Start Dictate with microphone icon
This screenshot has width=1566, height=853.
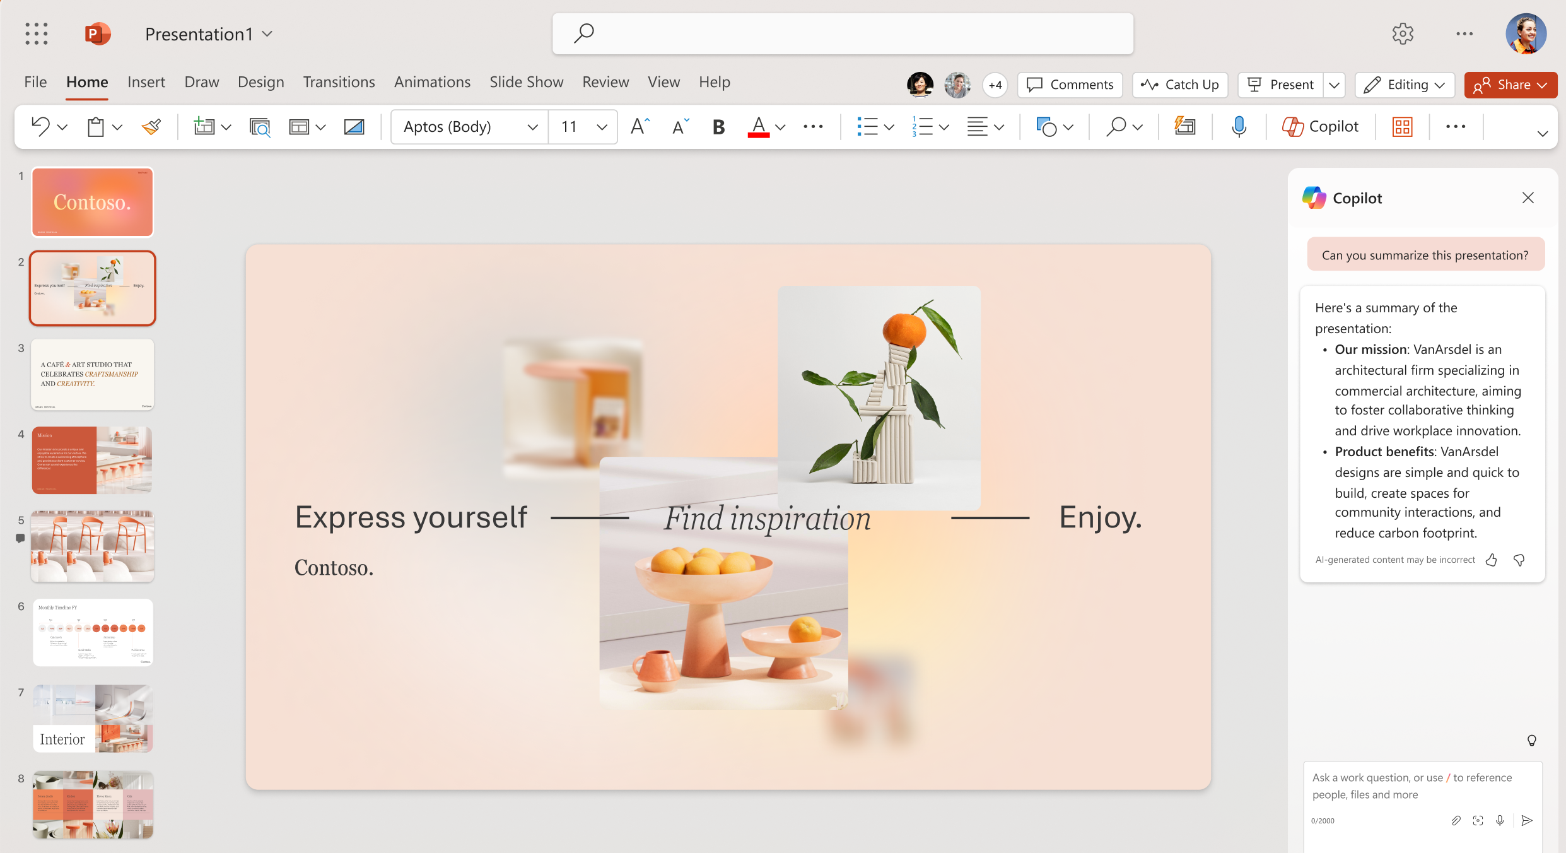click(1239, 126)
